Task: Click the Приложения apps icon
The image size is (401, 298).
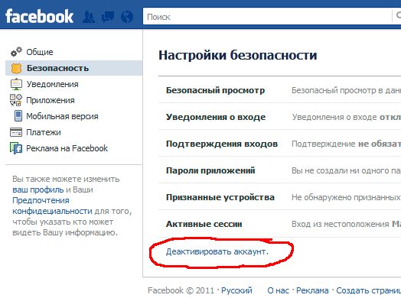Action: [x=16, y=100]
